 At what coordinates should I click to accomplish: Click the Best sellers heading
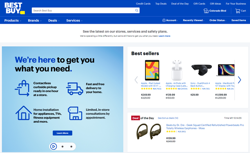coord(145,53)
